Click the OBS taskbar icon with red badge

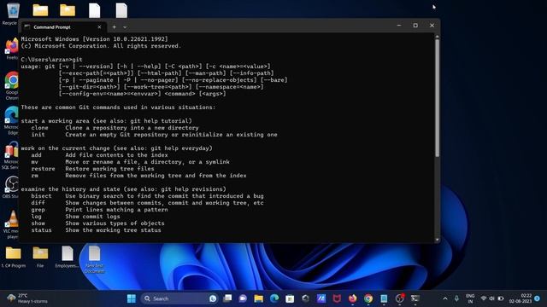click(400, 298)
